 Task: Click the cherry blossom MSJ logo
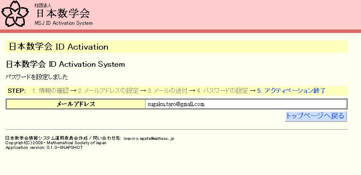15,14
